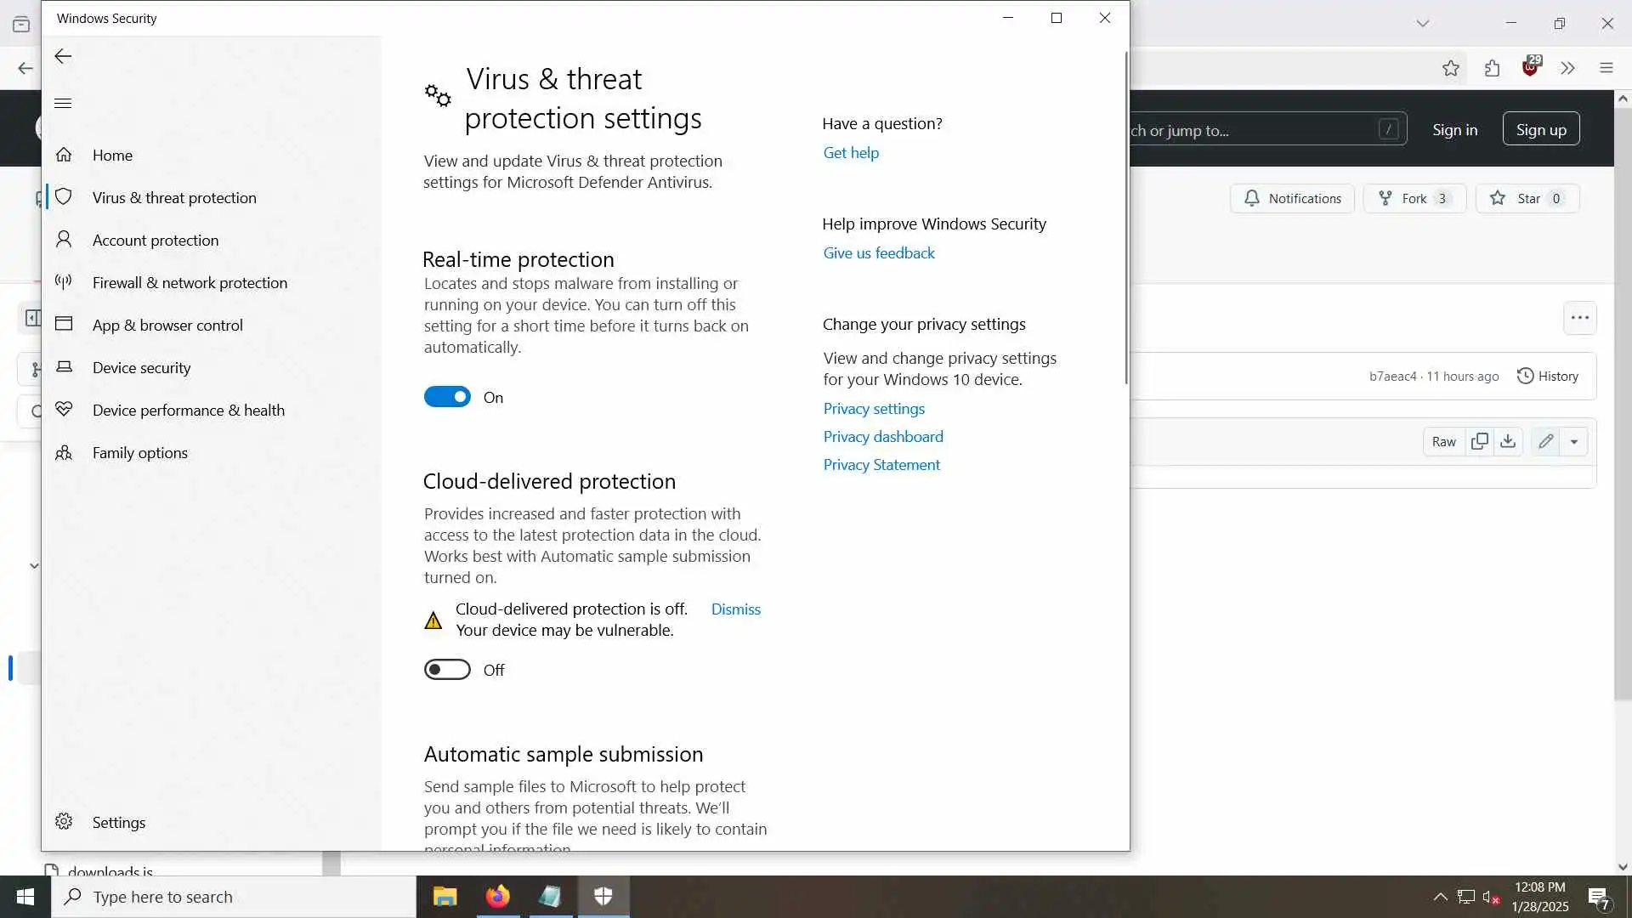1632x918 pixels.
Task: Open the Privacy dashboard link
Action: pos(882,436)
